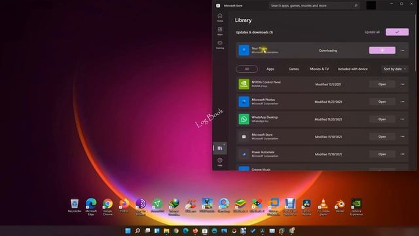419x236 pixels.
Task: Open the Gaming section in the sidebar
Action: pyautogui.click(x=220, y=45)
